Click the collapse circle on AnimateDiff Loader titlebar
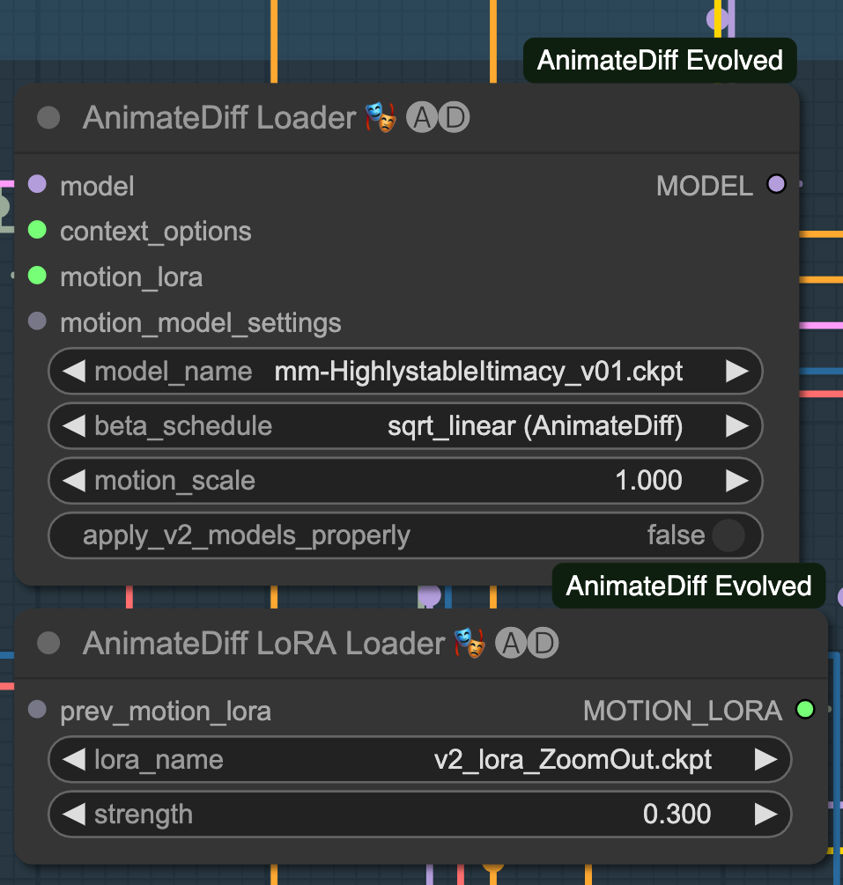The height and width of the screenshot is (885, 843). point(48,116)
